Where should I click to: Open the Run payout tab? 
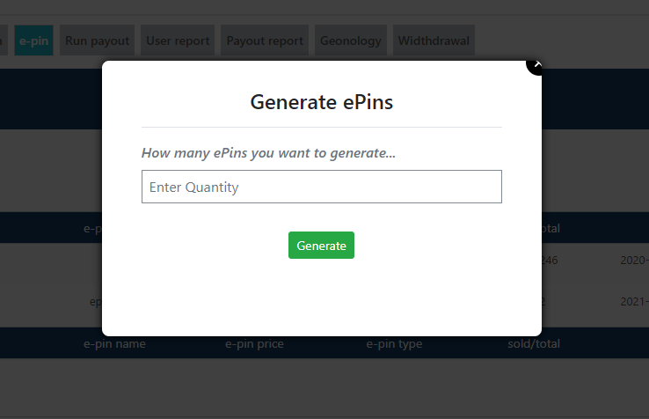click(97, 40)
